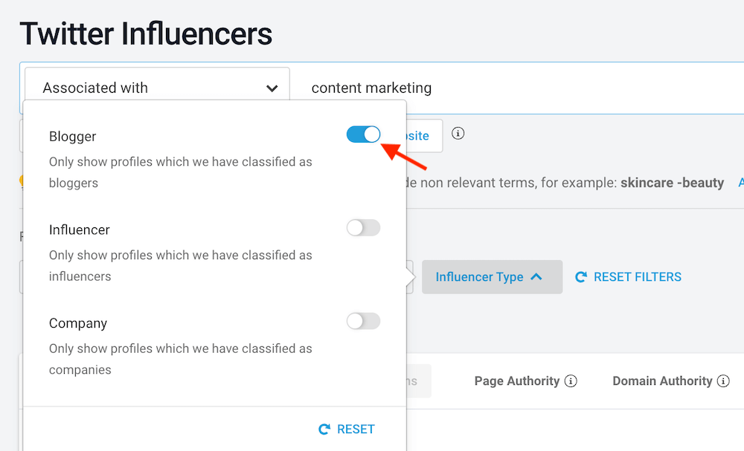Click the blue link at the right edge
Screen dimensions: 744x451
coord(740,182)
